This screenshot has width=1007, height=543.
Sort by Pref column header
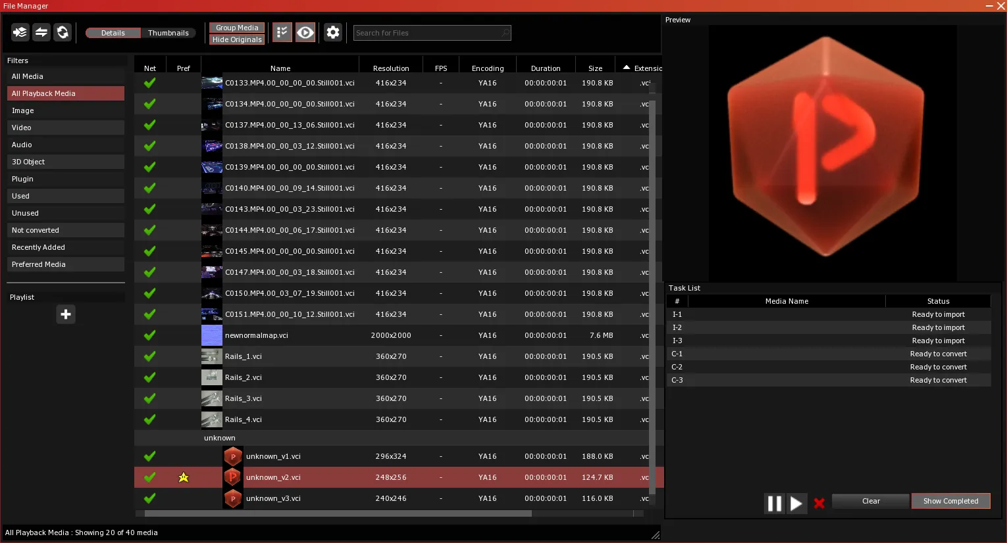pyautogui.click(x=184, y=68)
